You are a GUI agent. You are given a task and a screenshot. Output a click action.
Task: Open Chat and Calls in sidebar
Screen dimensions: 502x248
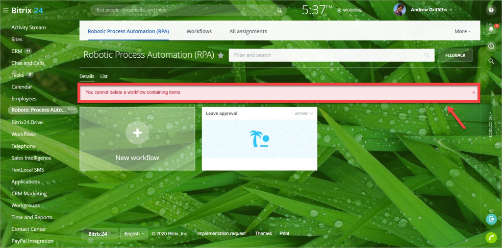tap(28, 63)
